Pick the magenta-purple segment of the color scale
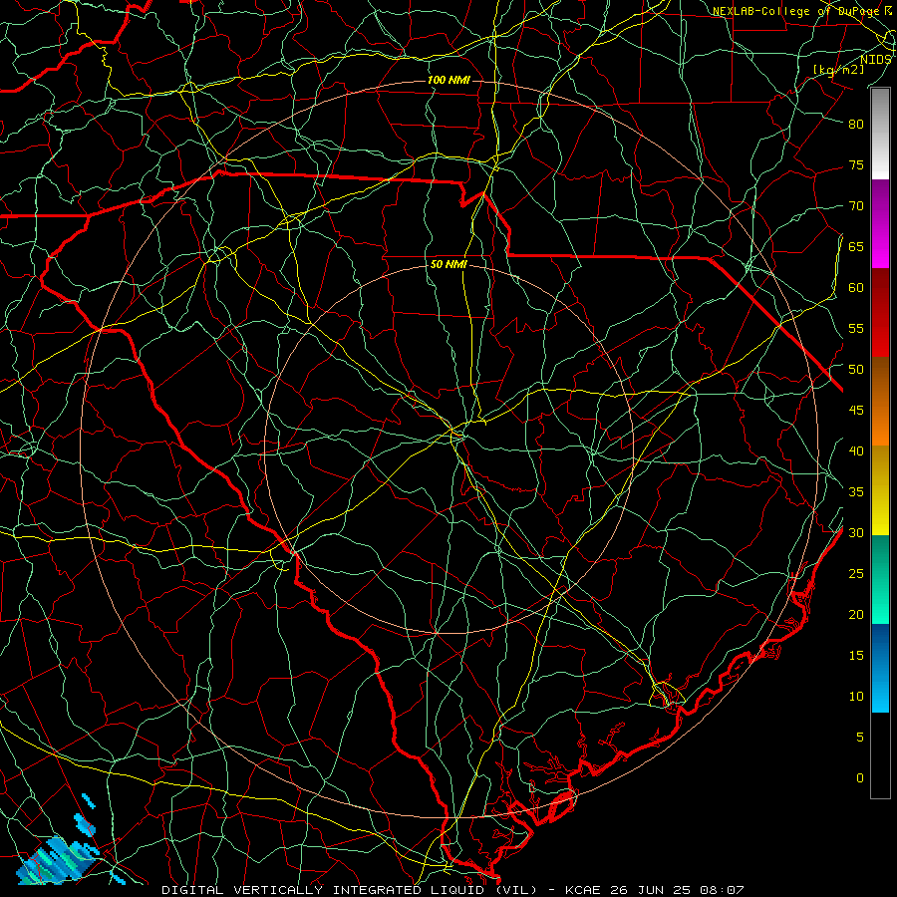This screenshot has height=897, width=897. pos(880,223)
